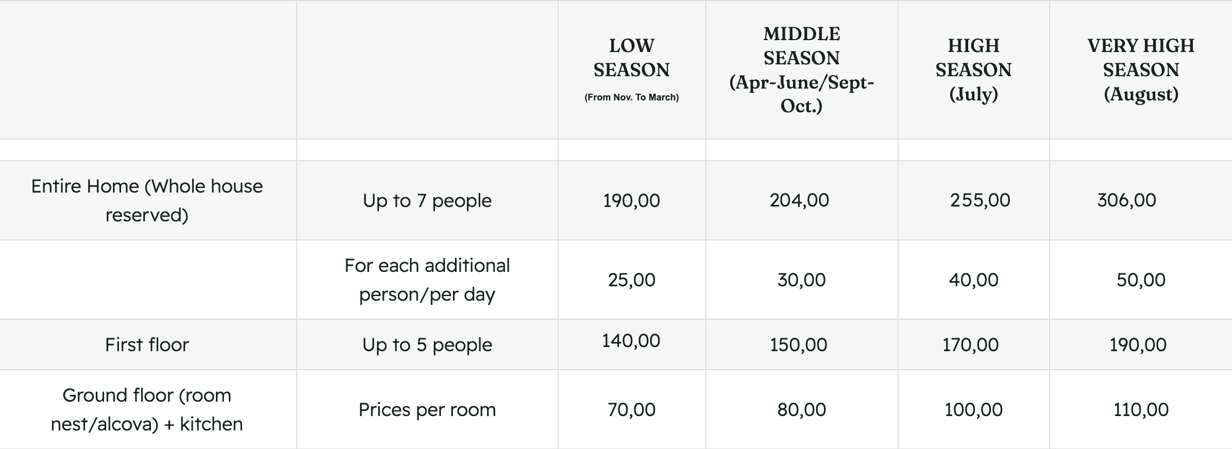1232x449 pixels.
Task: Click the 190,00 low season entire home price
Action: 631,200
